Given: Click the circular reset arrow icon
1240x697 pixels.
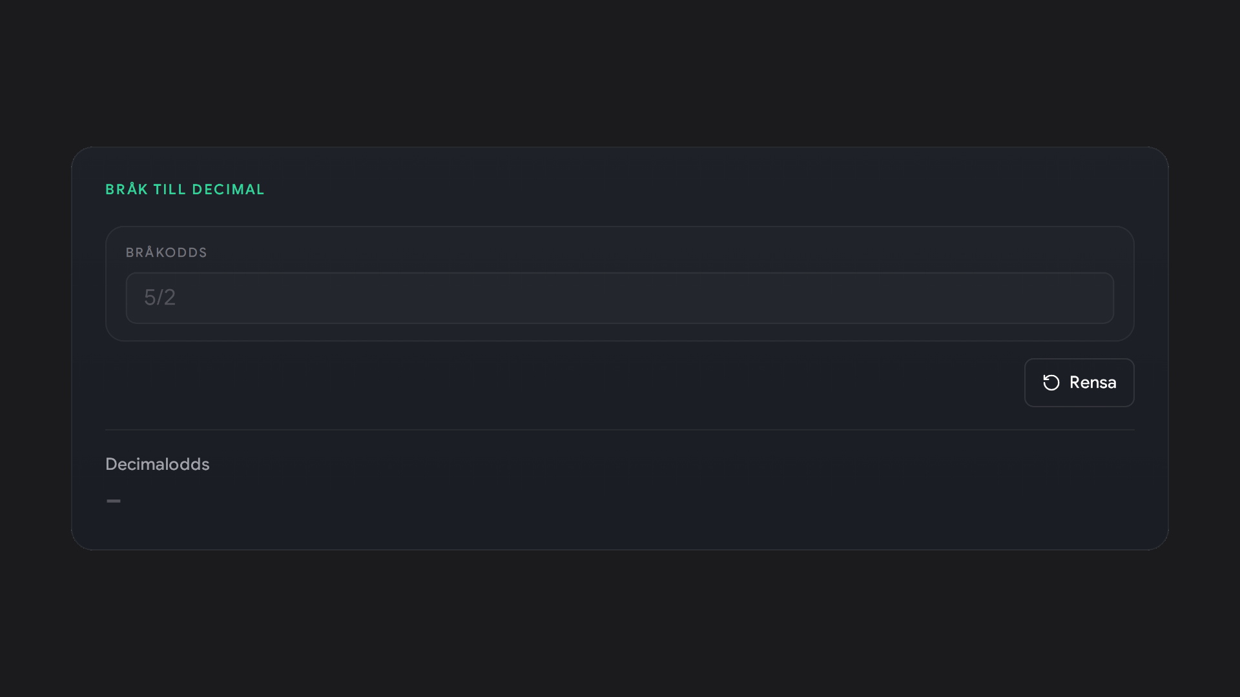Looking at the screenshot, I should 1051,383.
